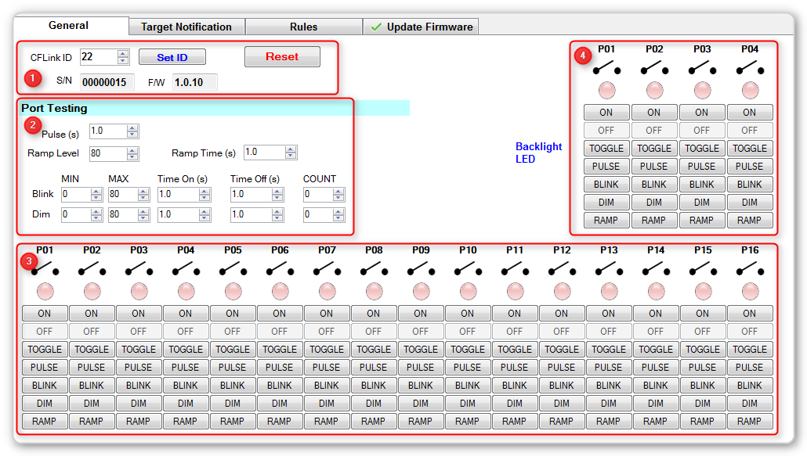Open the Rules tab
807x456 pixels.
[303, 27]
